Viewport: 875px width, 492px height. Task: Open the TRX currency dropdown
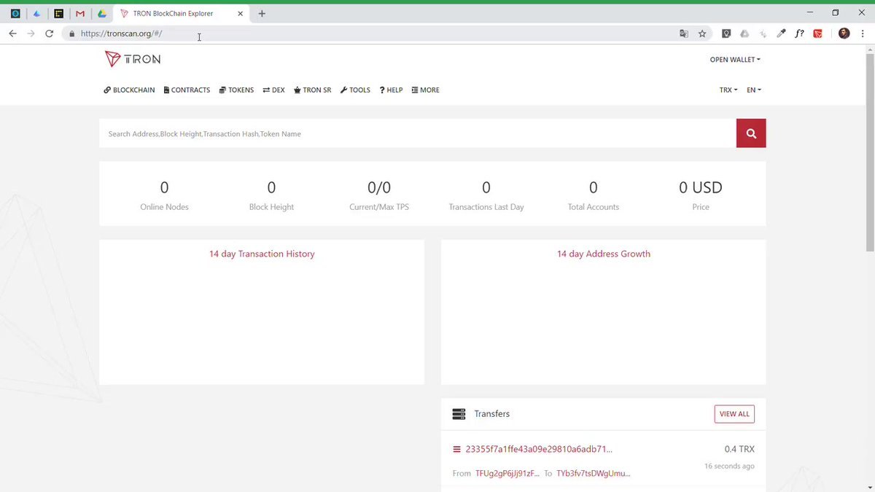click(728, 90)
